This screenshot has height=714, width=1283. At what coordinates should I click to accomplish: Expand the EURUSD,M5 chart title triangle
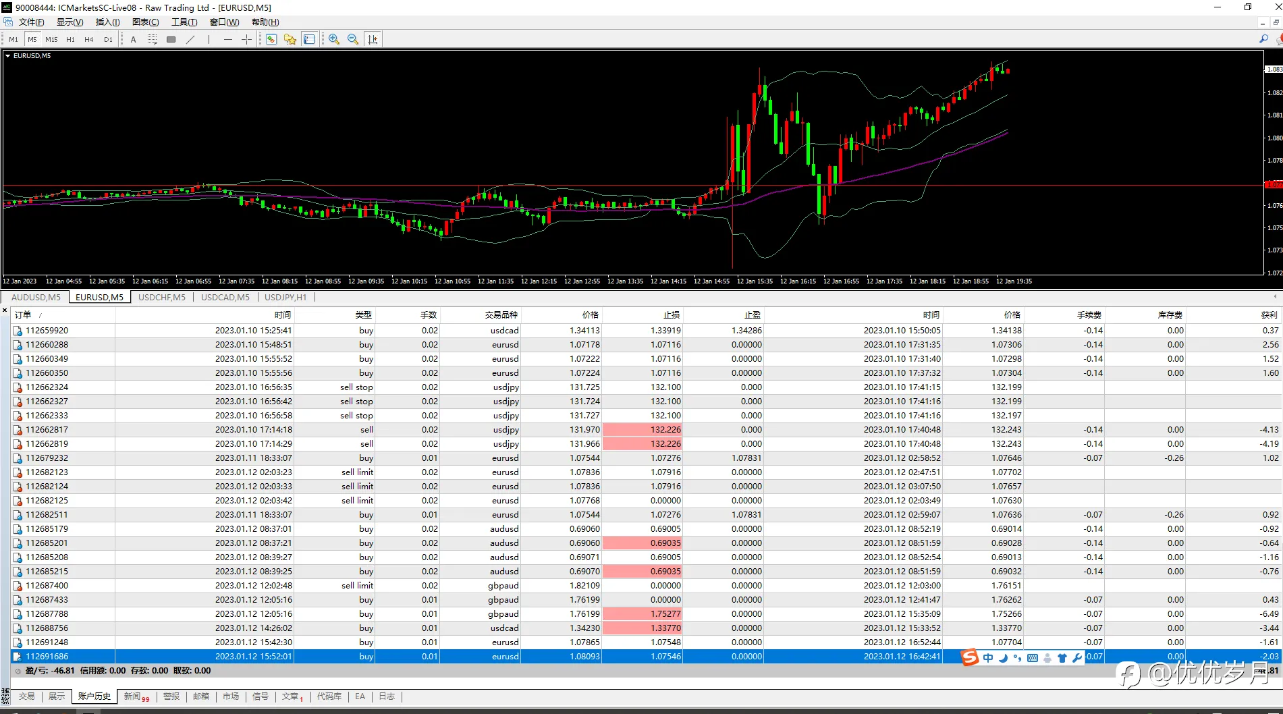[8, 56]
